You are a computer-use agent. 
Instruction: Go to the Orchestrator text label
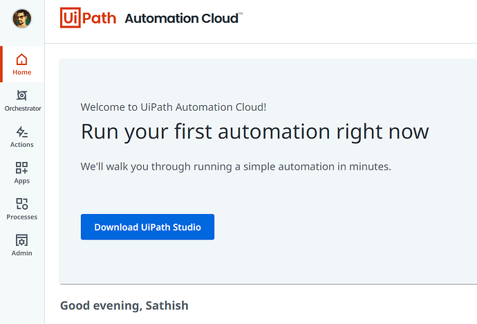point(23,109)
